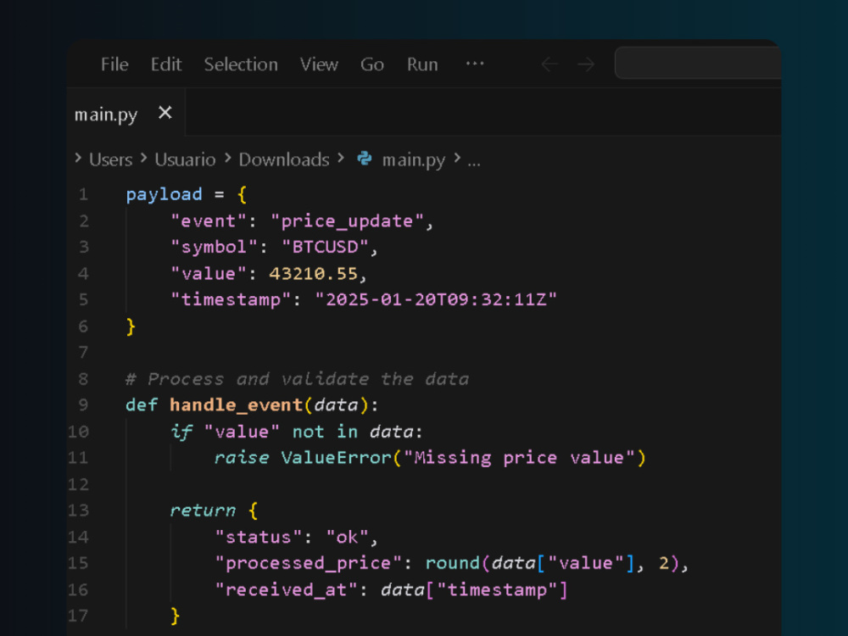
Task: Open the Go menu
Action: (x=372, y=64)
